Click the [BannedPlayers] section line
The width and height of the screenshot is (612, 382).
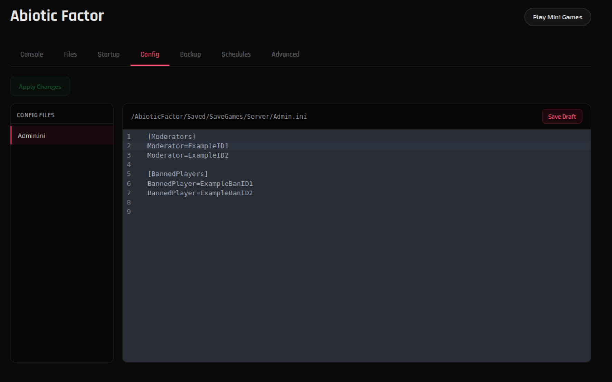click(177, 174)
